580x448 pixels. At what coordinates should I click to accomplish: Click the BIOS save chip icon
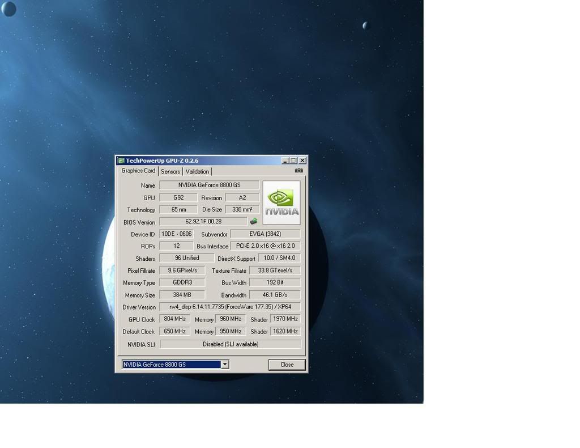[x=253, y=222]
